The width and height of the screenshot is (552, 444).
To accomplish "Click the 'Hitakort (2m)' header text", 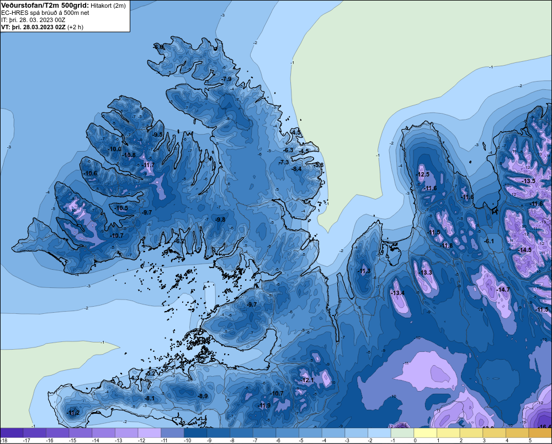I will pyautogui.click(x=108, y=6).
